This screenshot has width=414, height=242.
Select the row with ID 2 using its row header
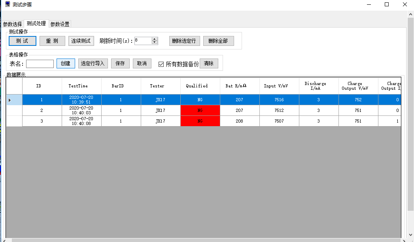point(14,110)
